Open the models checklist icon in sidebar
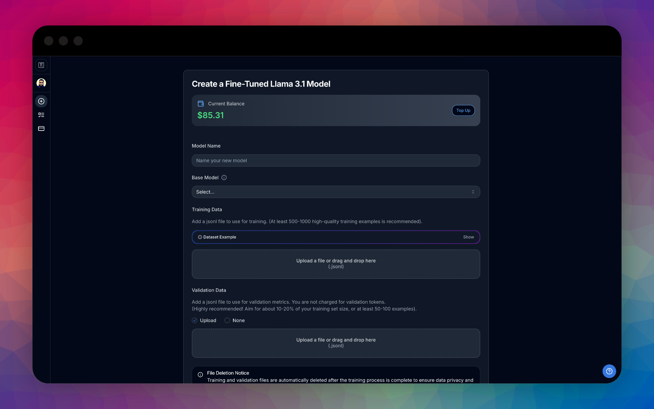The image size is (654, 409). point(41,115)
